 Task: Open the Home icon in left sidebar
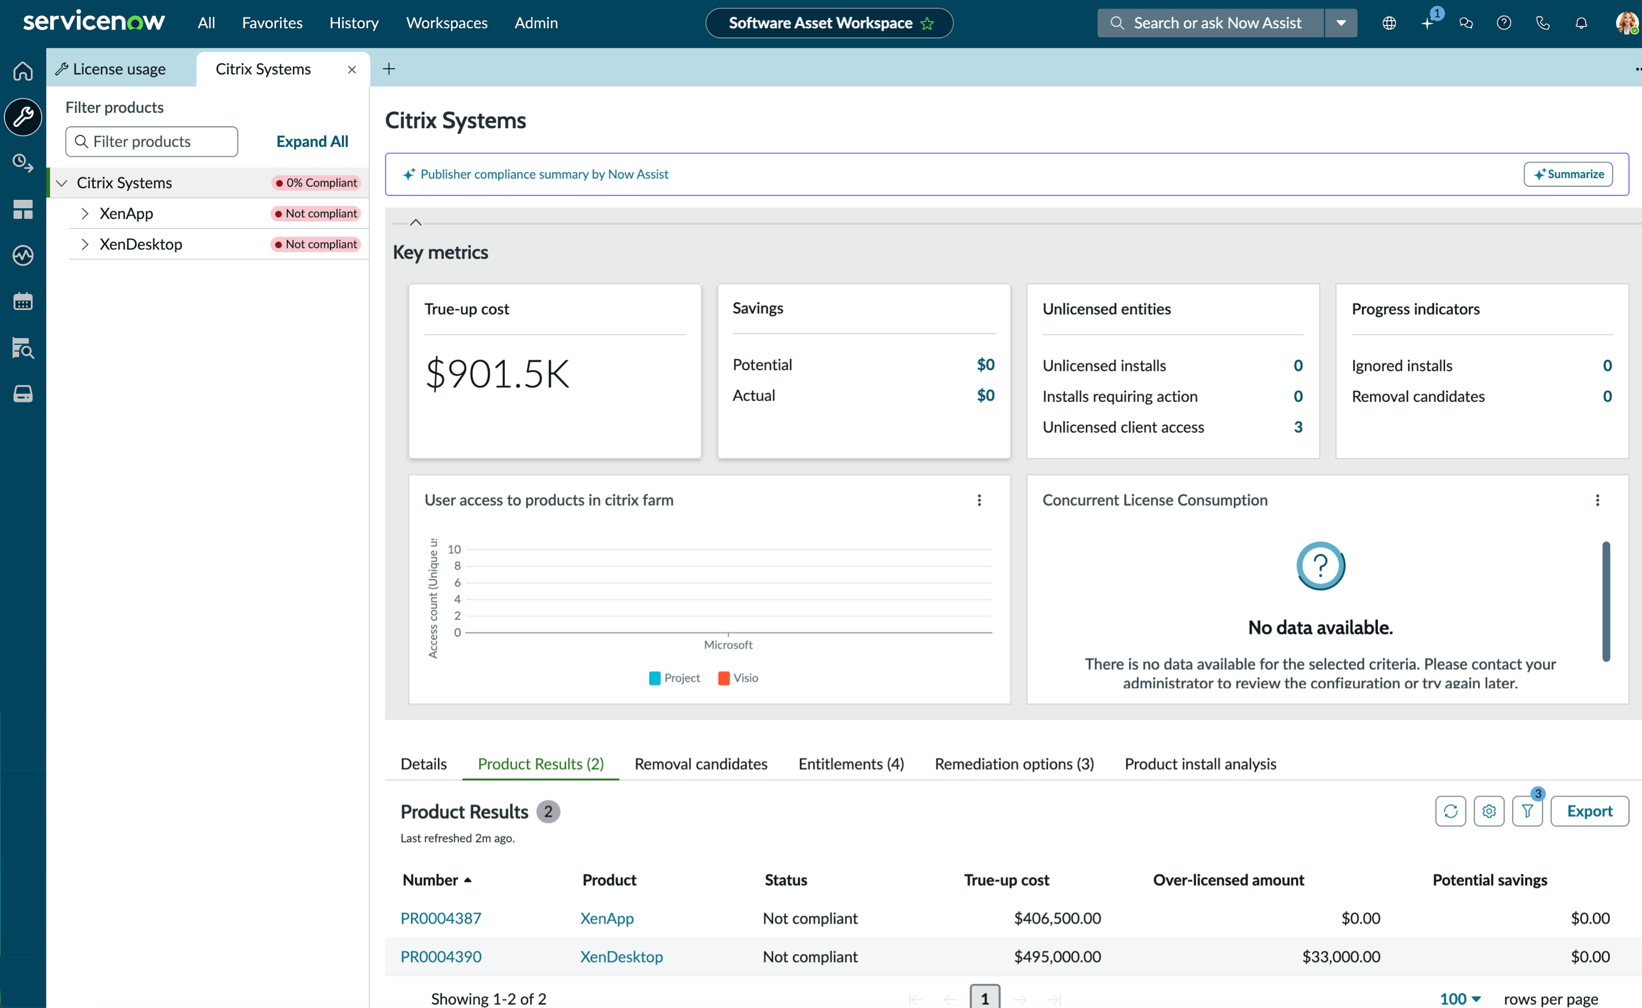point(23,71)
